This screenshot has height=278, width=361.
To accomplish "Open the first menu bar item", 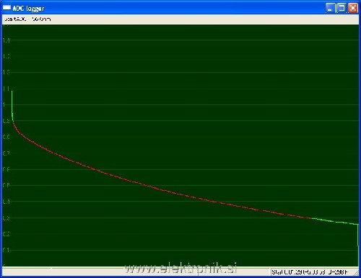I will pyautogui.click(x=15, y=19).
